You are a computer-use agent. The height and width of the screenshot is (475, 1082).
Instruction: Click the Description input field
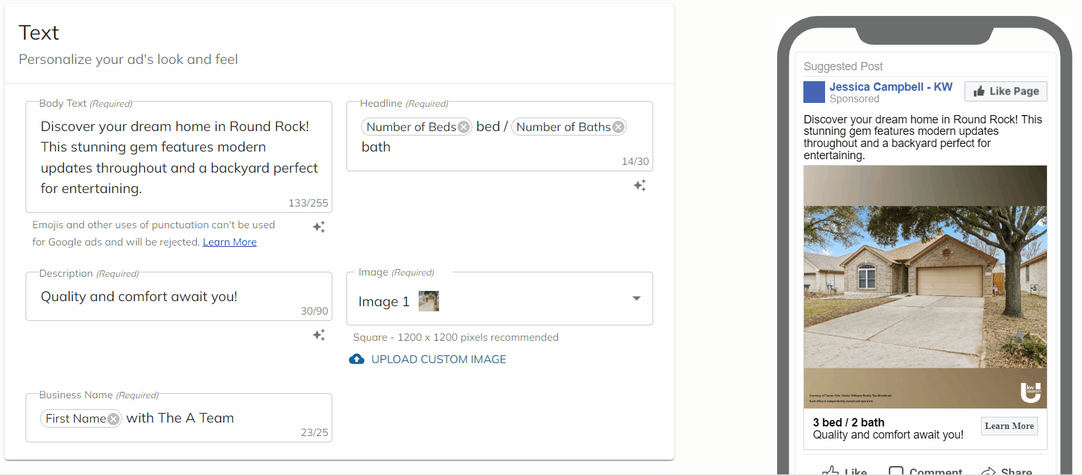[x=166, y=297]
